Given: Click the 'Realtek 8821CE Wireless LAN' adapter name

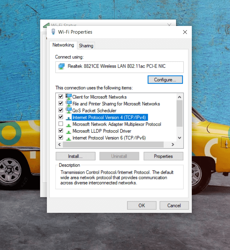Looking at the screenshot, I should [x=117, y=66].
